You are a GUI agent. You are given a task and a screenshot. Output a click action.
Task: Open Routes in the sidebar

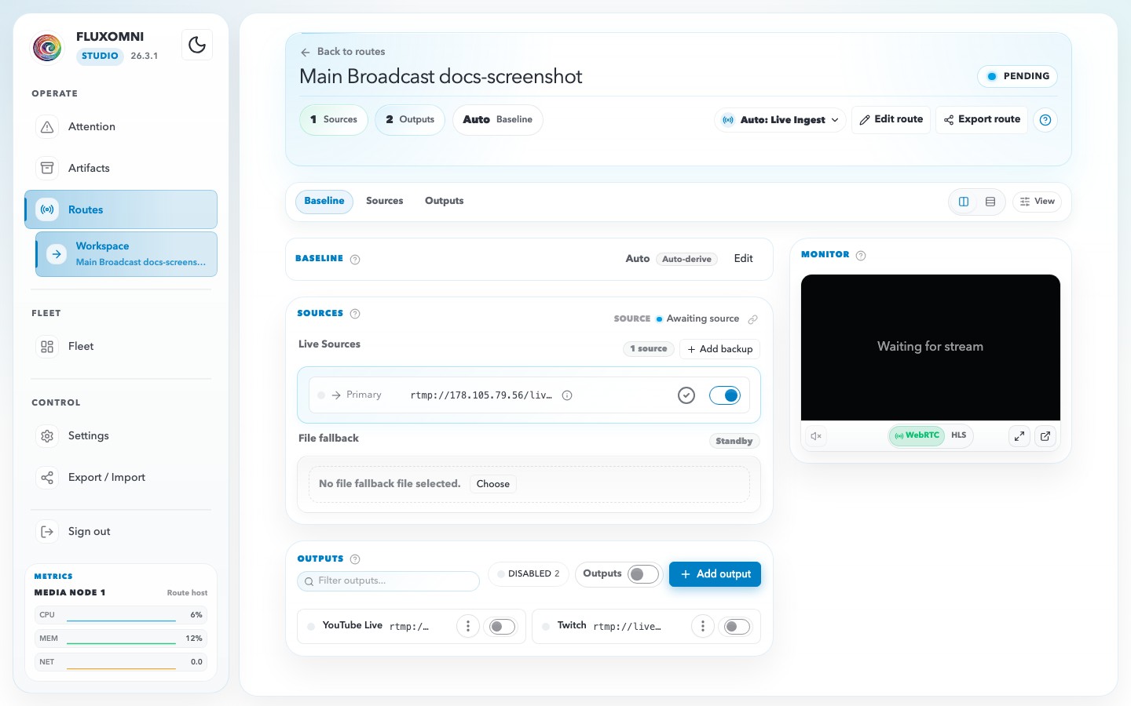(x=121, y=209)
